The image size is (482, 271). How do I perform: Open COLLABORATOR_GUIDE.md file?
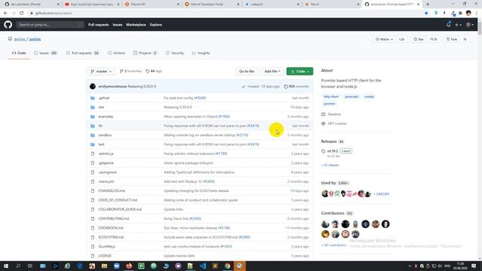120,209
